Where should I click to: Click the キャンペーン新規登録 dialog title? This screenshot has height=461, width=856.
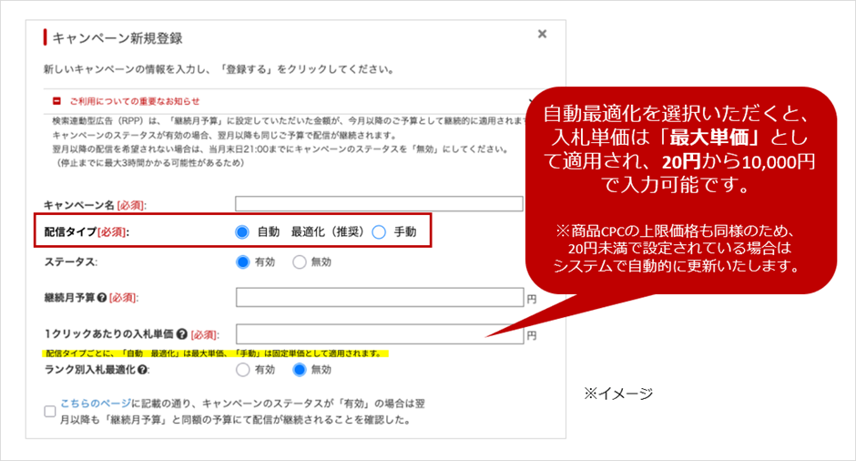pos(117,38)
